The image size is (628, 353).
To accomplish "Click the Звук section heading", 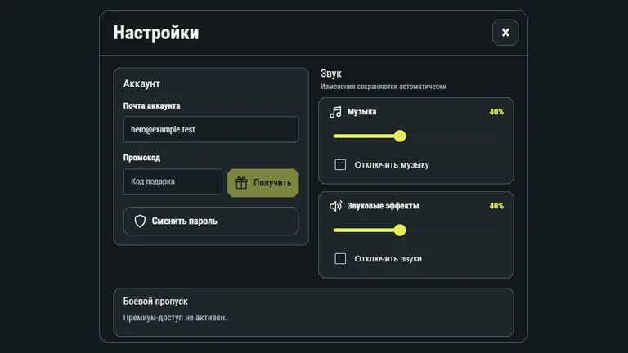I will pos(331,74).
